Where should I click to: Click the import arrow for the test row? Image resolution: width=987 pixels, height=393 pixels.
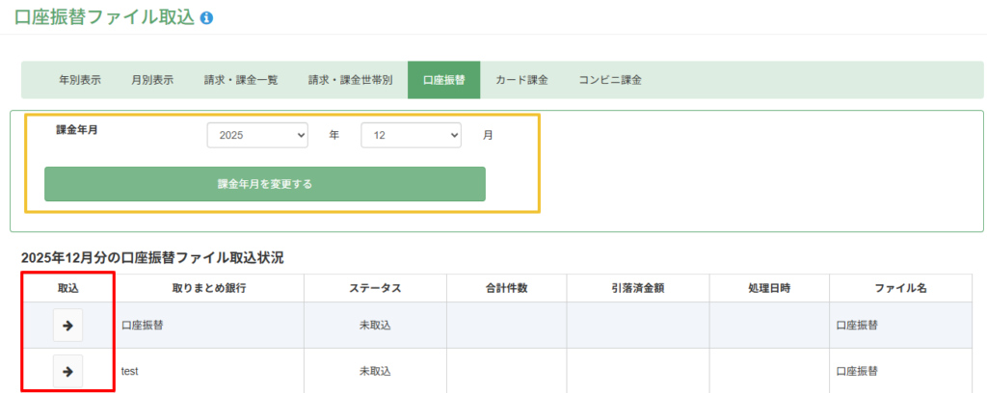[x=67, y=371]
